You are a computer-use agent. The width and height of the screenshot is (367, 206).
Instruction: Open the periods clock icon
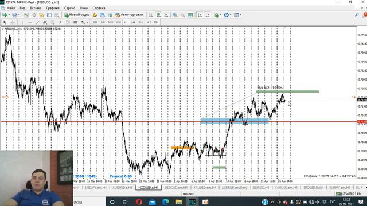(x=227, y=15)
